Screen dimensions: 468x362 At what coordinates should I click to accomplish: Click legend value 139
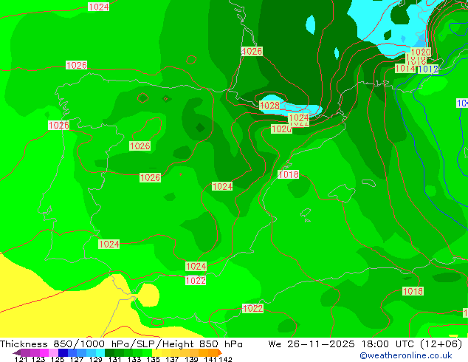click(x=191, y=359)
